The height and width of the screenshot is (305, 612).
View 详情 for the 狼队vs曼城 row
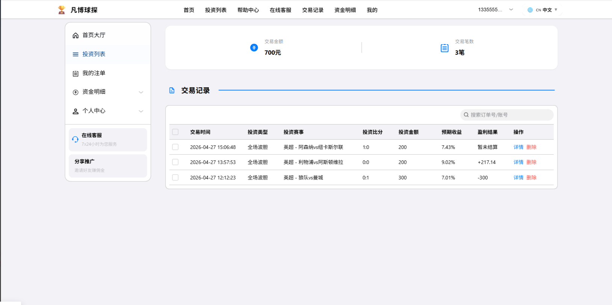point(518,178)
